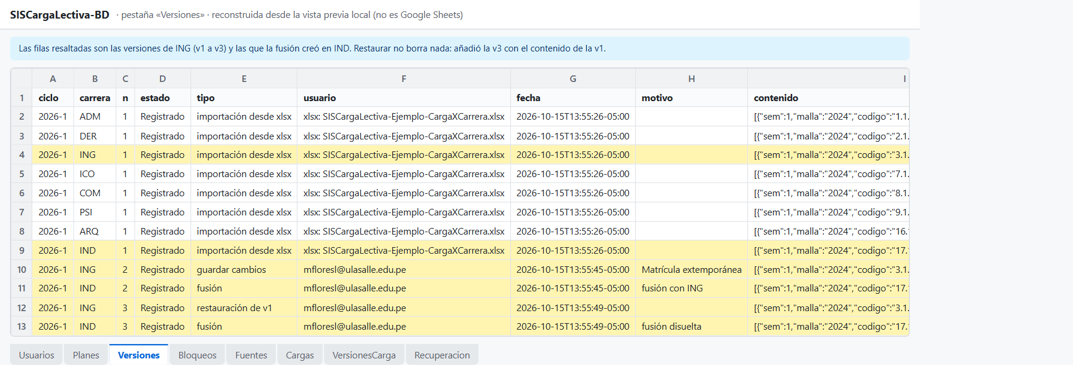Select row 13 by its number
Image resolution: width=1073 pixels, height=365 pixels.
pyautogui.click(x=22, y=327)
